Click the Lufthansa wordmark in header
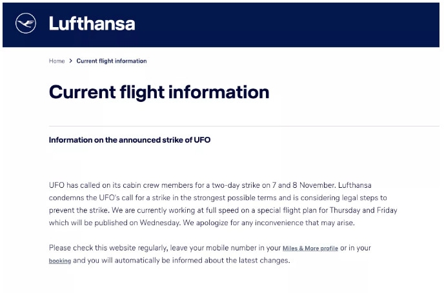This screenshot has width=444, height=293. (x=92, y=24)
